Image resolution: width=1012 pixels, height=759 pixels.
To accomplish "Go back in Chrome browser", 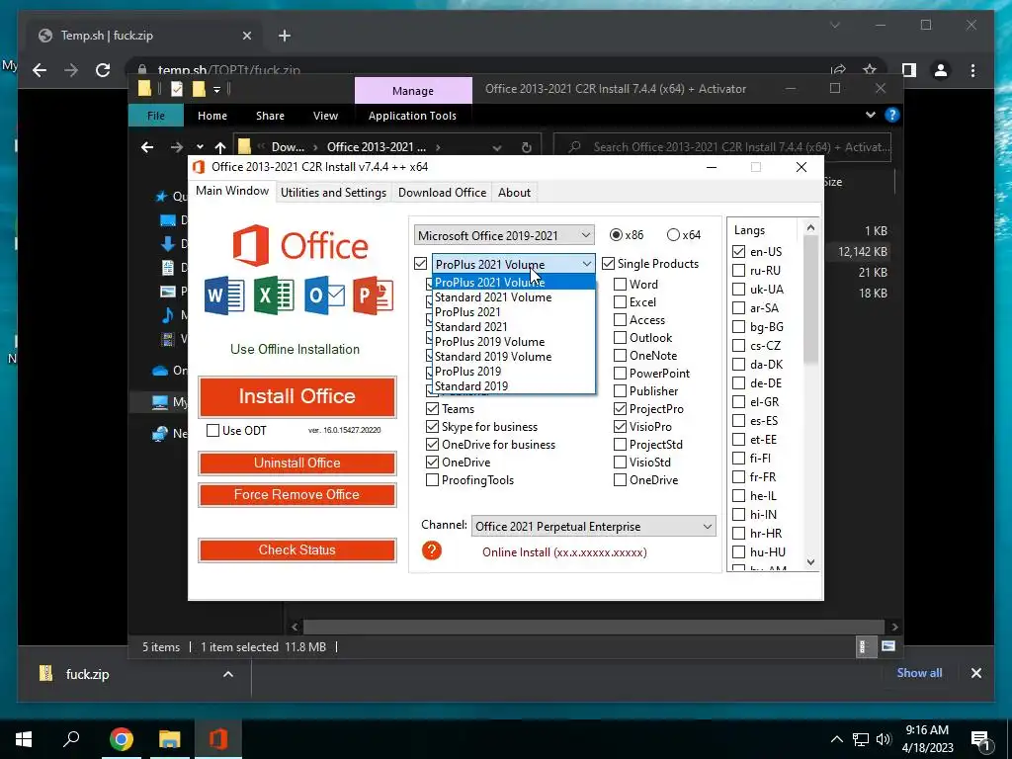I will click(x=40, y=70).
